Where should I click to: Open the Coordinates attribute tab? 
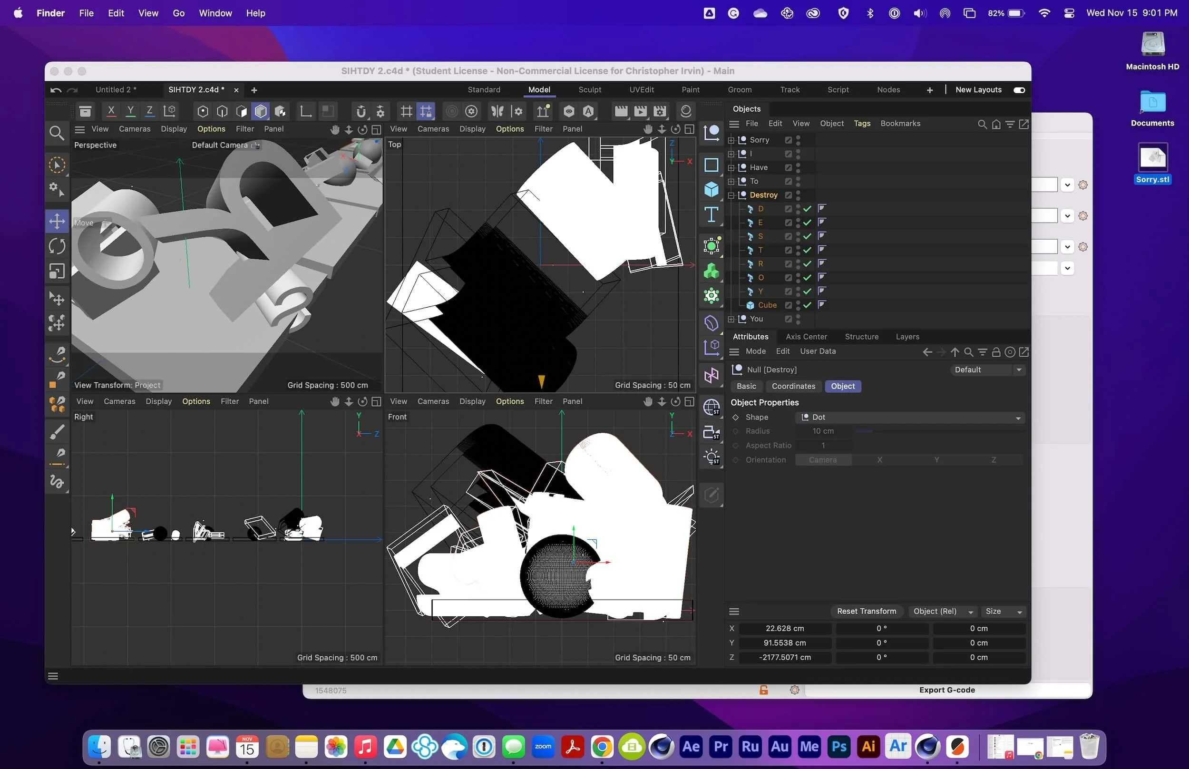793,386
